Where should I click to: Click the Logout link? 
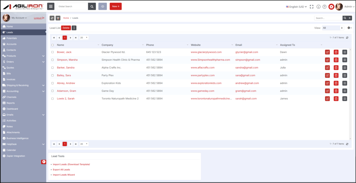tap(39, 18)
